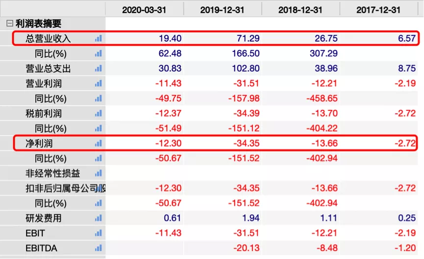Select the 营业利润 row label
Viewport: 424px width, 259px height.
pyautogui.click(x=44, y=83)
